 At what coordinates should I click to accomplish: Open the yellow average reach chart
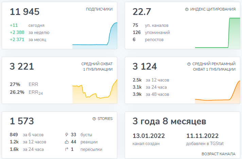coord(95,91)
